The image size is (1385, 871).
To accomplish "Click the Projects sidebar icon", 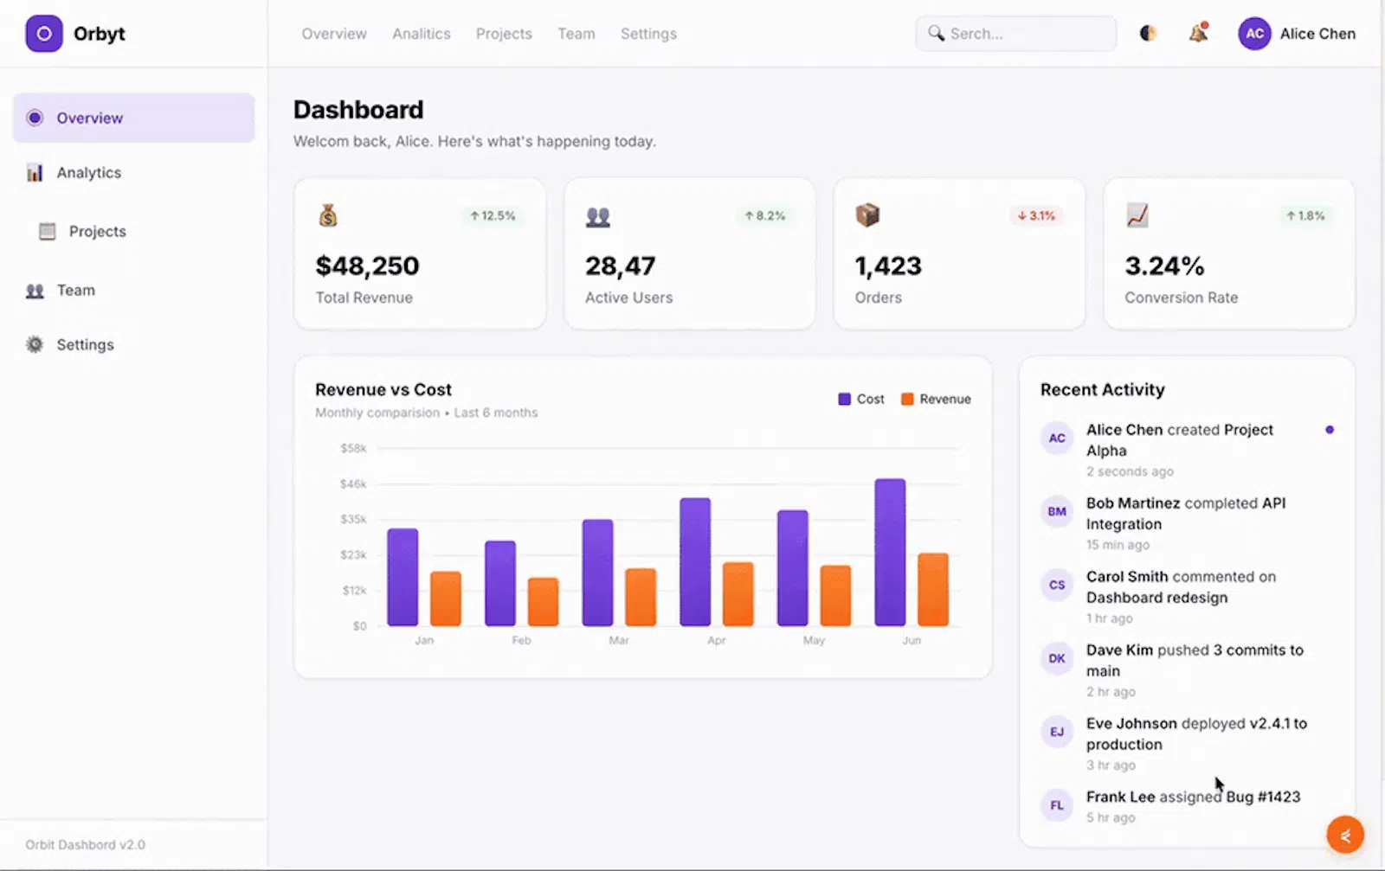I will [x=48, y=231].
